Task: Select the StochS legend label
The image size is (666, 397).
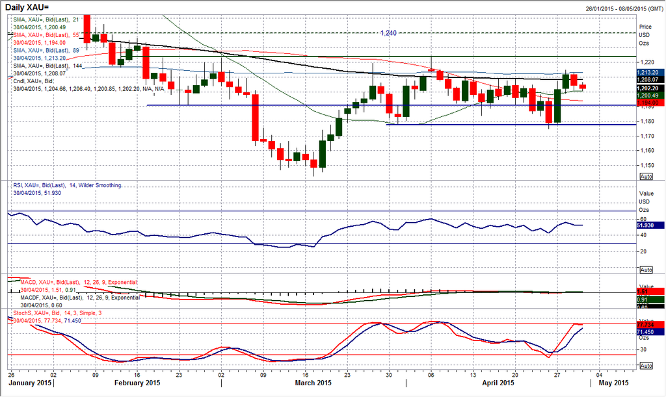Action: 57,313
